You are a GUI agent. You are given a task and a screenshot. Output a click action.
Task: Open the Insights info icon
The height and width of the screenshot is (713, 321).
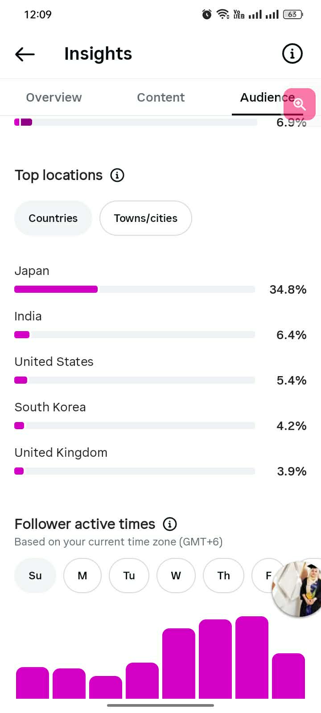(x=292, y=54)
